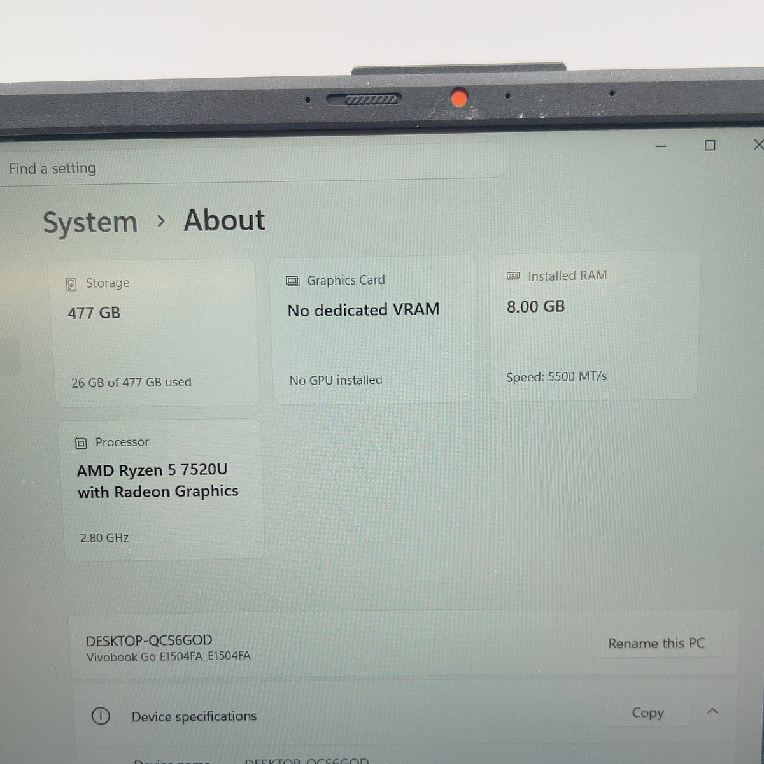This screenshot has width=764, height=764.
Task: Copy the device specifications
Action: [647, 712]
